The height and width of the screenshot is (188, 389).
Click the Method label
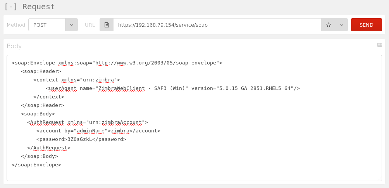(16, 25)
